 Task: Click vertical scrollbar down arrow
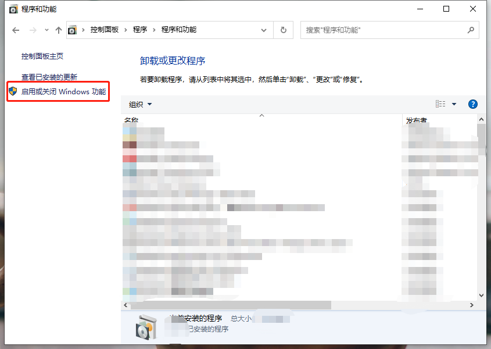coord(481,295)
